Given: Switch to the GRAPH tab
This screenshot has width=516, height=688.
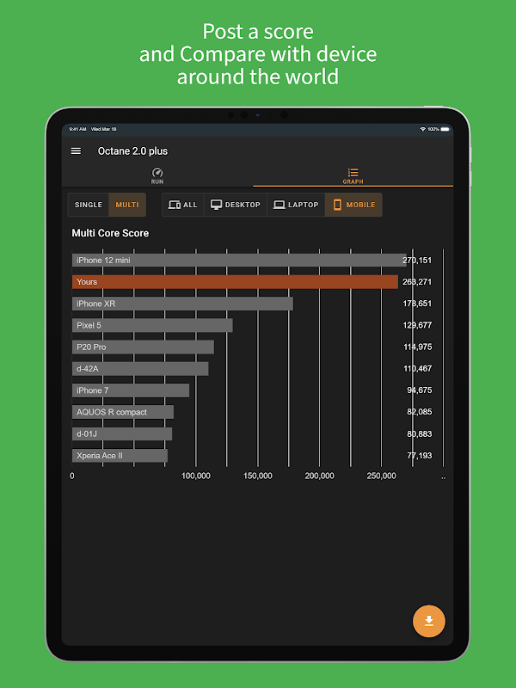Looking at the screenshot, I should (353, 176).
